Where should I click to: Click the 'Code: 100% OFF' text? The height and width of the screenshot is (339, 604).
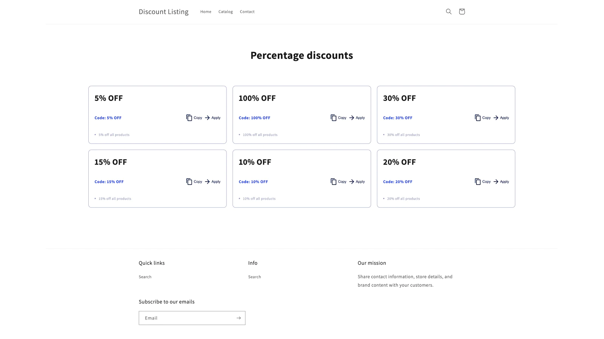pyautogui.click(x=254, y=118)
